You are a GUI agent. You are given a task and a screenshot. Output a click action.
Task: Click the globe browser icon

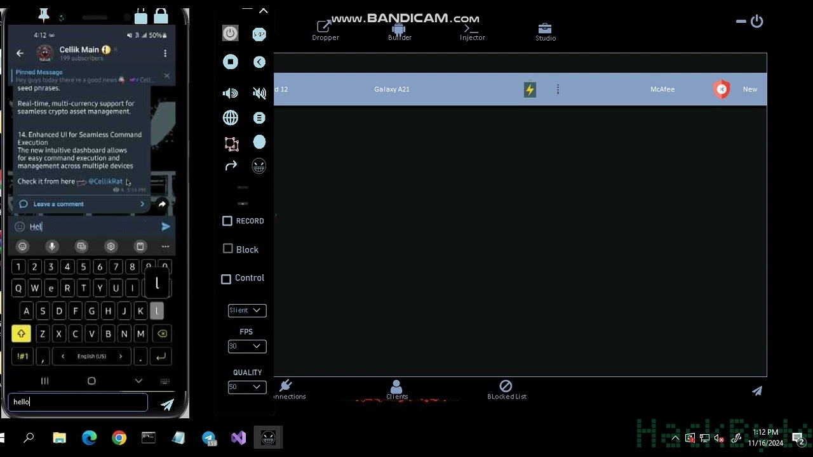pyautogui.click(x=231, y=118)
